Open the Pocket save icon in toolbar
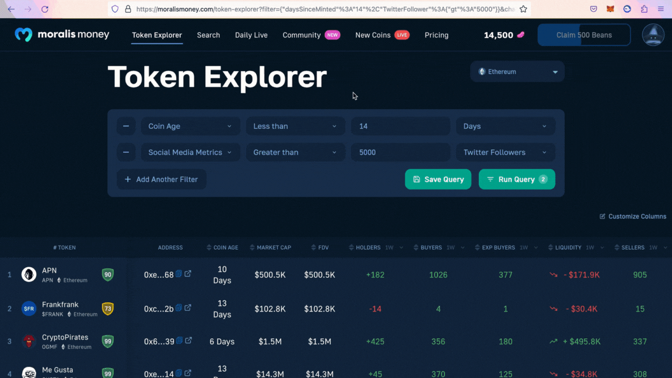The image size is (672, 378). pyautogui.click(x=594, y=9)
